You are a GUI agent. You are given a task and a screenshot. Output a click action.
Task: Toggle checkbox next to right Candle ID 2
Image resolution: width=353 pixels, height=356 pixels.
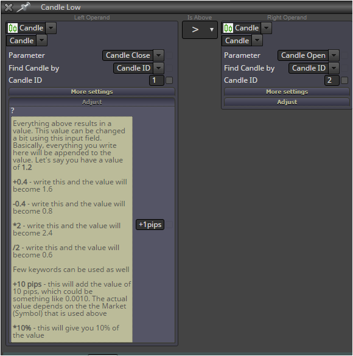[344, 80]
